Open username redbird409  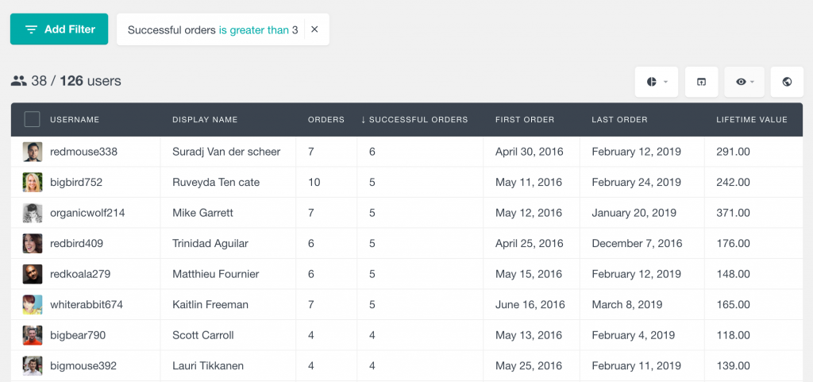76,244
